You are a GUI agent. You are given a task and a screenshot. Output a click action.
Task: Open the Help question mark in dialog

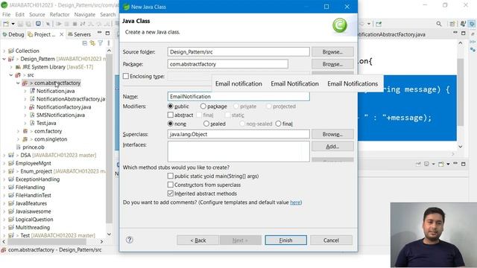[x=129, y=240]
